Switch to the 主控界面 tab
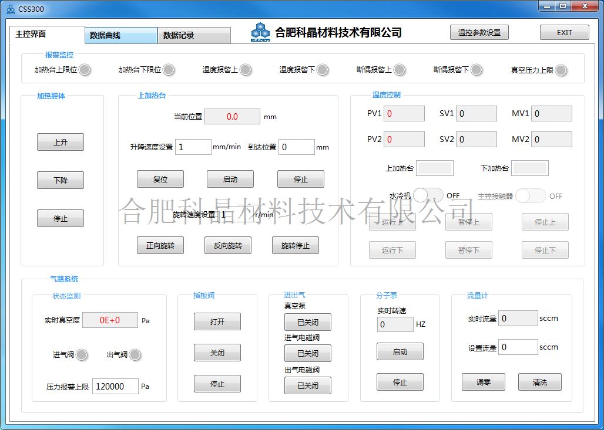Image resolution: width=604 pixels, height=430 pixels. point(47,34)
